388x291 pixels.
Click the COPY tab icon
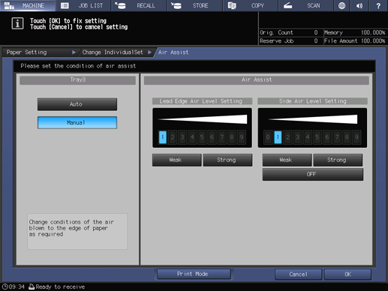232,5
